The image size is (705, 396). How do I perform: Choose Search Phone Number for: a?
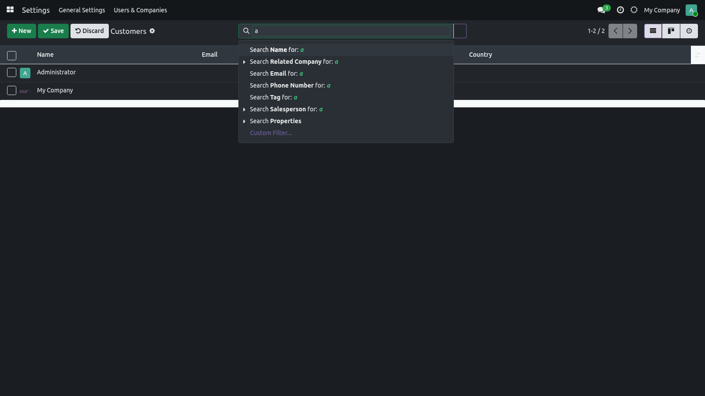[346, 85]
